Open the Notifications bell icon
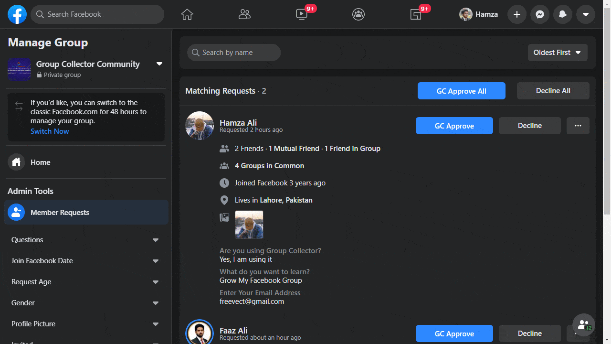The image size is (611, 344). 563,15
